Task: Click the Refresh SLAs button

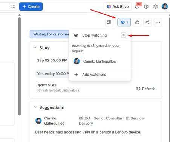Action: point(146,89)
